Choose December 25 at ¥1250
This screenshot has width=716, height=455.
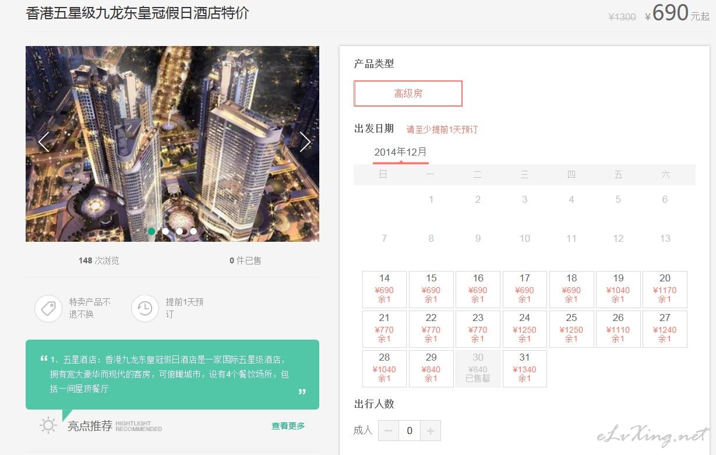(x=572, y=329)
